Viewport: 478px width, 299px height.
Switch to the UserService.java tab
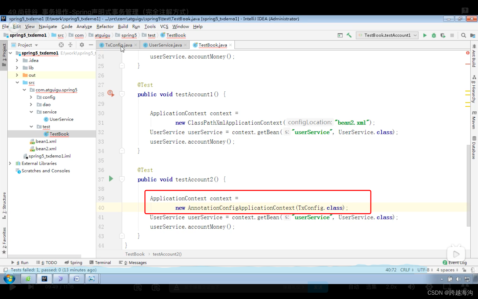(165, 45)
